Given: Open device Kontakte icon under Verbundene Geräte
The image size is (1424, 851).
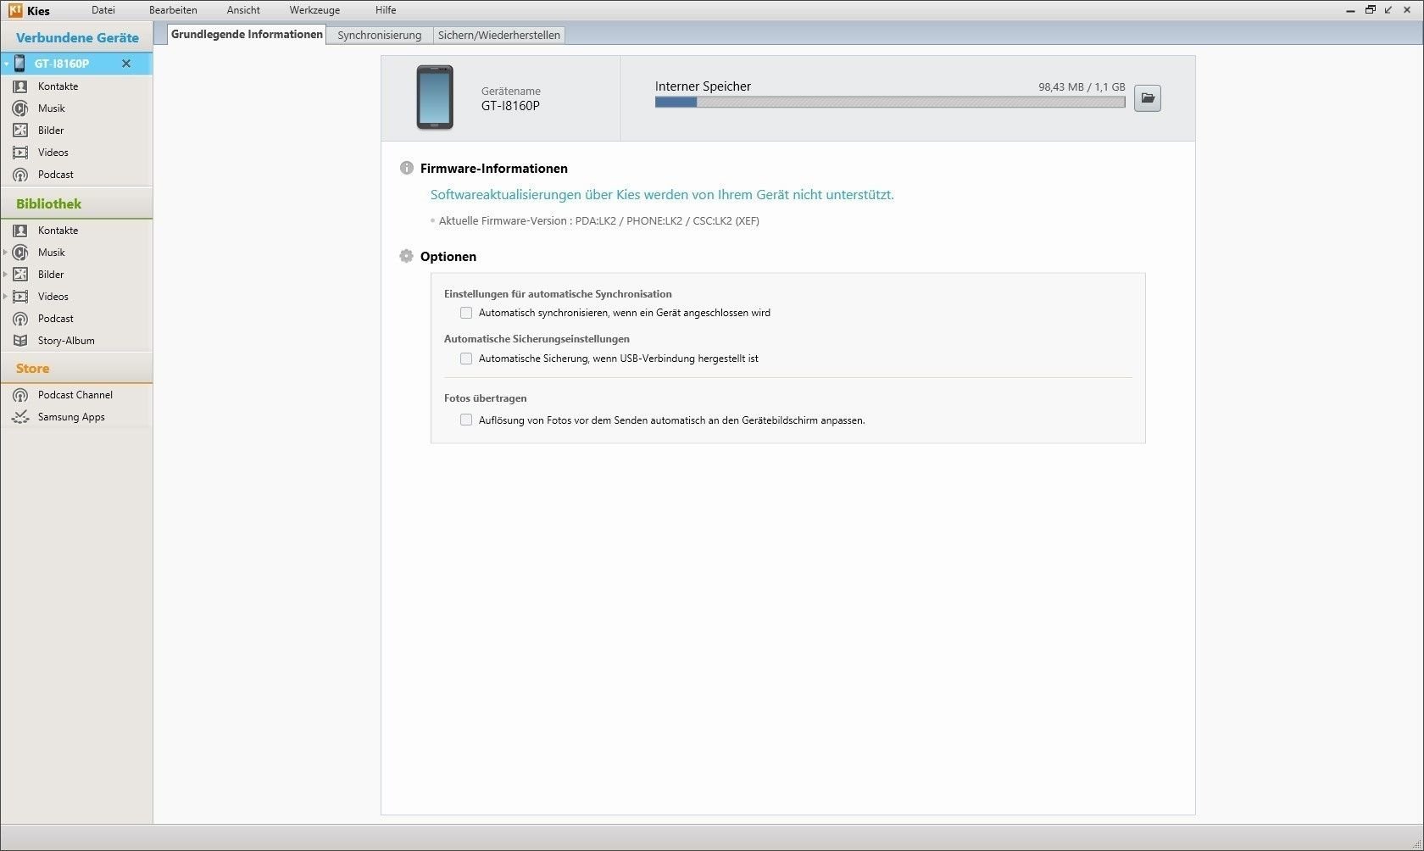Looking at the screenshot, I should [x=20, y=86].
